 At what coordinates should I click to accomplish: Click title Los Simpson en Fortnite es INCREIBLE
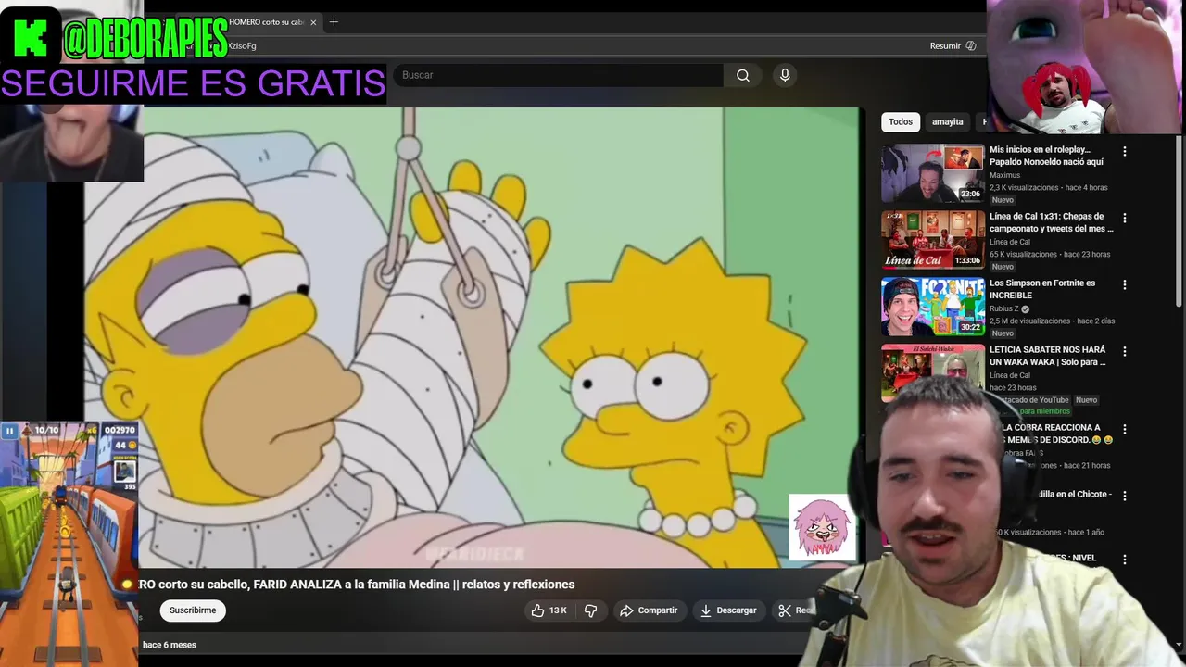pyautogui.click(x=1042, y=289)
